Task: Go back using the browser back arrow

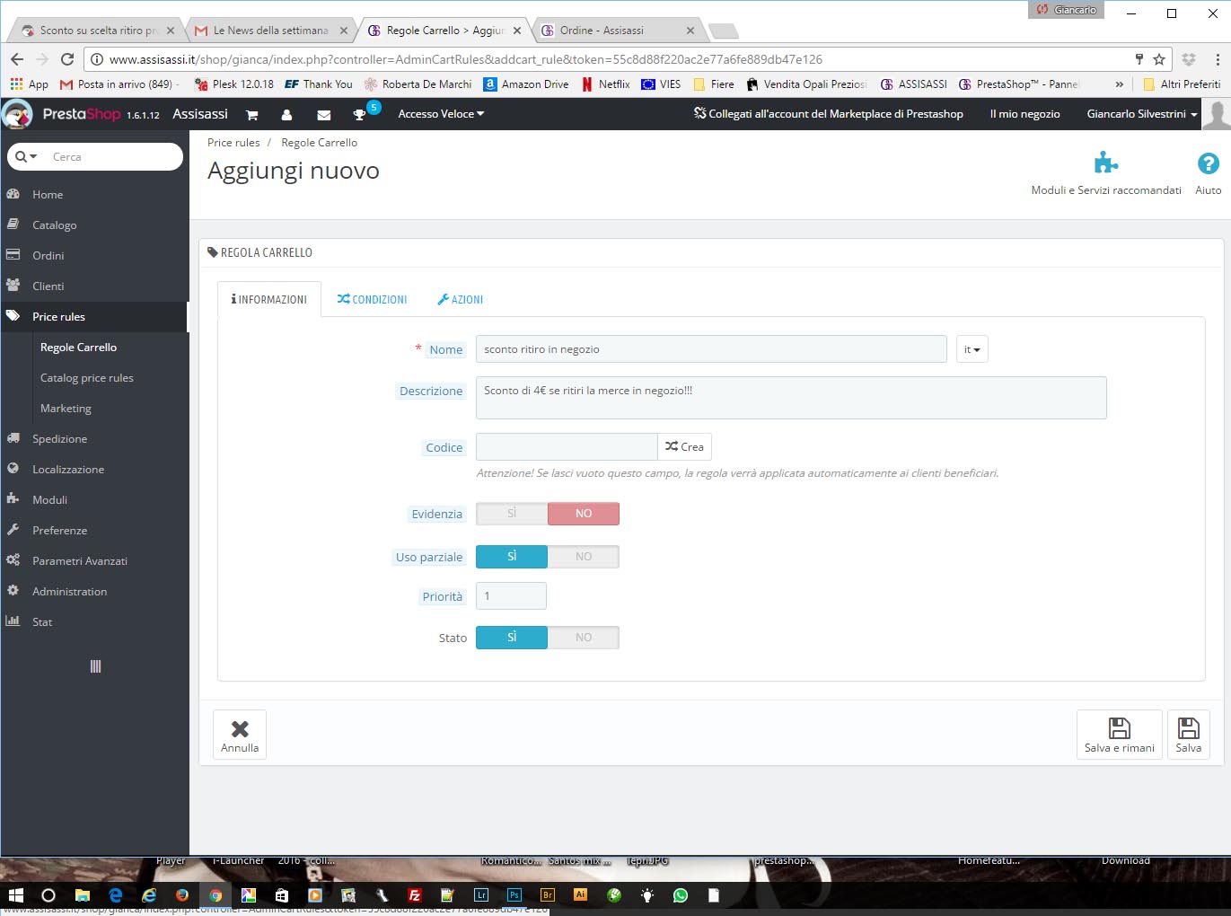Action: point(17,59)
